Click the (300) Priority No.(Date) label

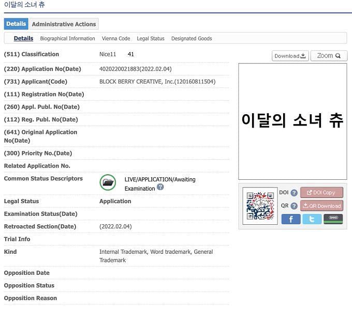point(38,153)
